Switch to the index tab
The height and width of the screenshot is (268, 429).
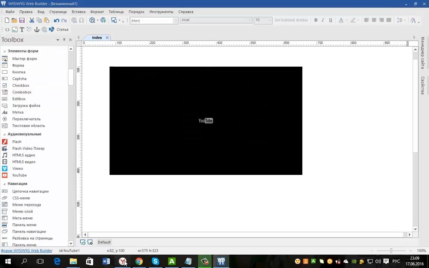pyautogui.click(x=97, y=38)
